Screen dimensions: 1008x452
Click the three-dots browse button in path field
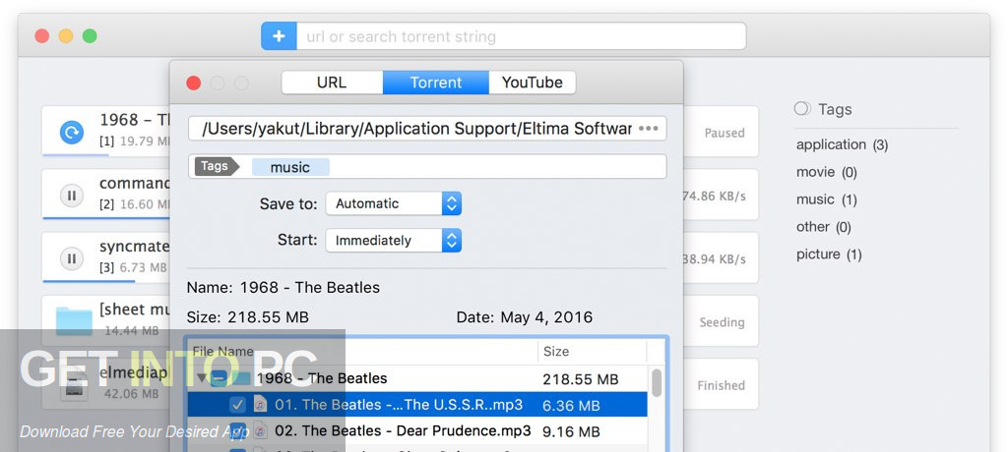648,129
